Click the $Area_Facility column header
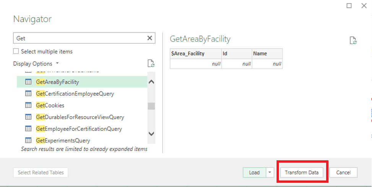Viewport: 372px width, 187px height. tap(195, 54)
